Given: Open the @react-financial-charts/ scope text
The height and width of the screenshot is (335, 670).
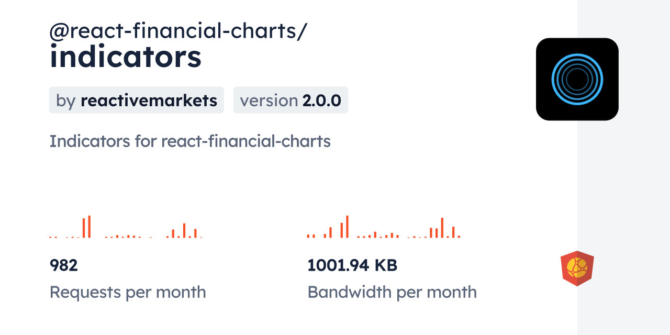Looking at the screenshot, I should click(x=178, y=32).
